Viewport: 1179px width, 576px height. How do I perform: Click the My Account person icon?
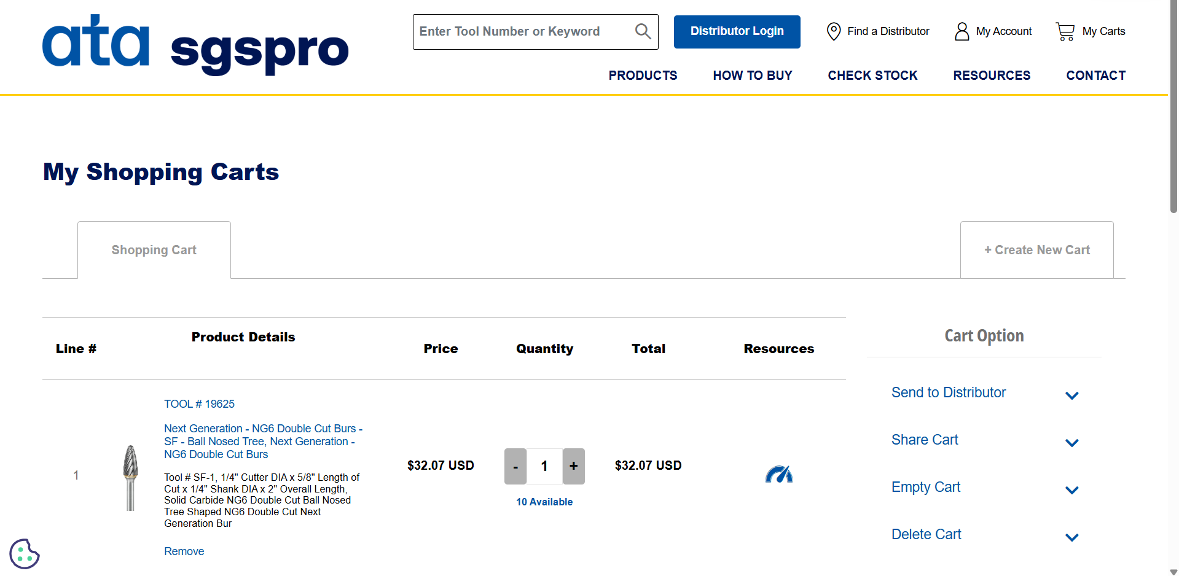point(962,31)
